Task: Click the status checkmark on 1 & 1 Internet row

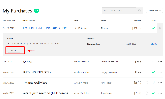Action: point(153,28)
